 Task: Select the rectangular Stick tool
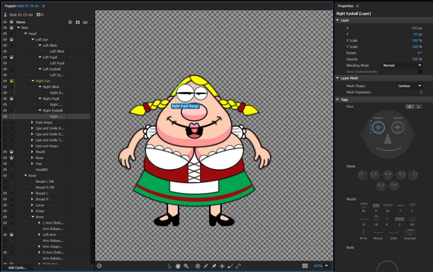pos(238,266)
